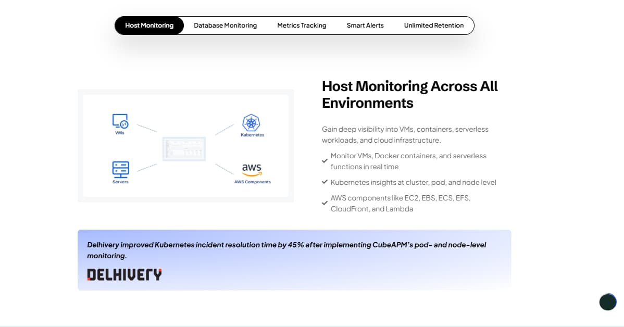Click the central dashboard thumbnail in diagram
The width and height of the screenshot is (624, 327).
click(x=184, y=148)
